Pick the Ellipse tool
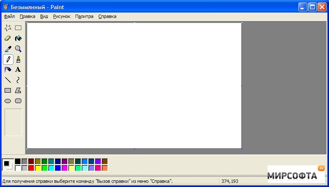This screenshot has height=187, width=329. tap(8, 101)
